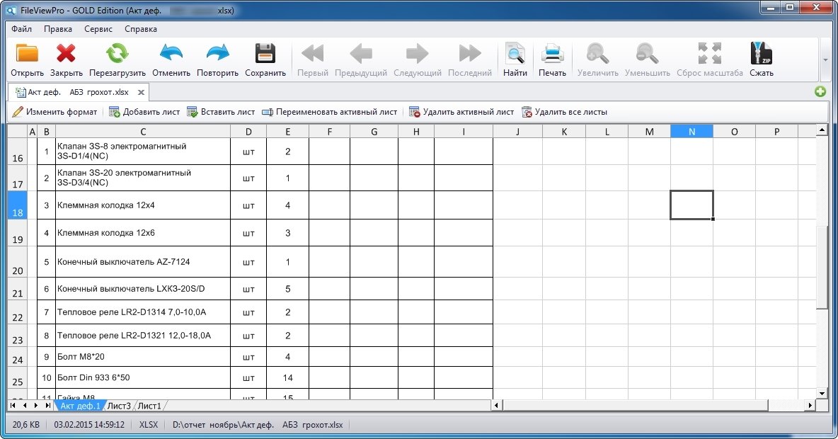The height and width of the screenshot is (439, 838).
Task: Open the Файл menu
Action: (21, 29)
